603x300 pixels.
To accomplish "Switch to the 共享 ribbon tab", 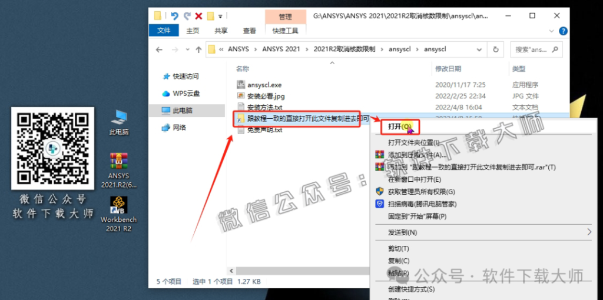I will point(221,31).
